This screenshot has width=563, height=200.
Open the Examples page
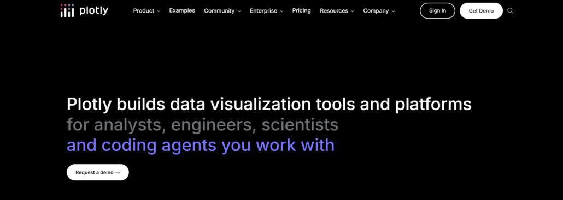point(182,11)
